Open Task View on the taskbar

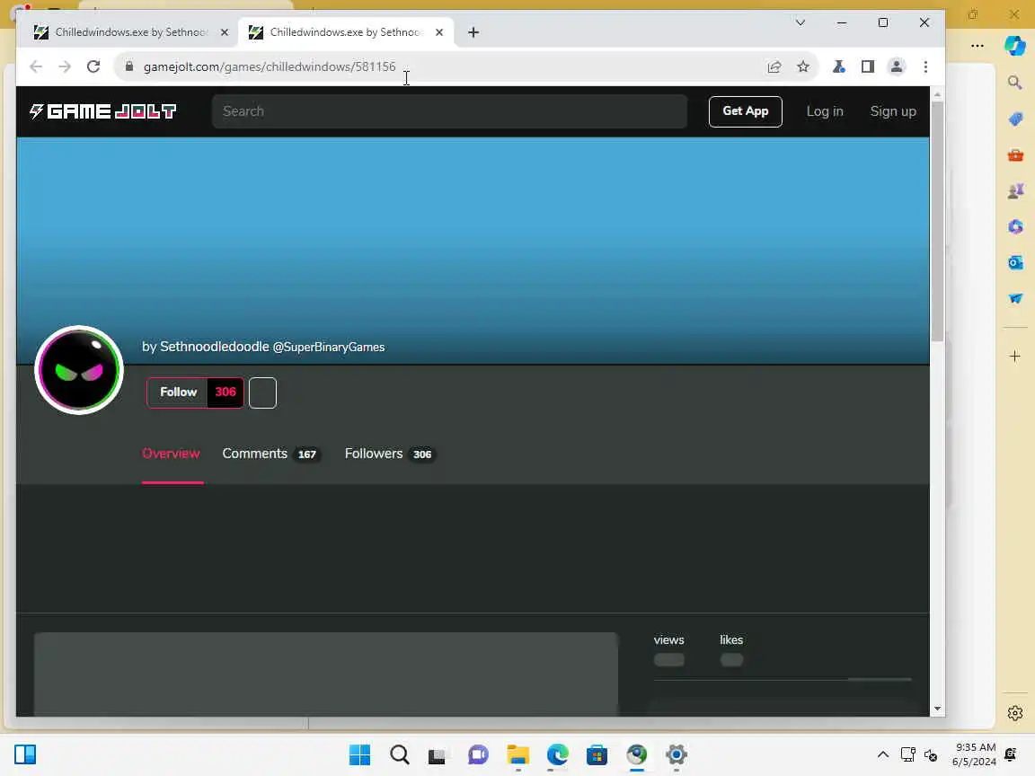(437, 755)
